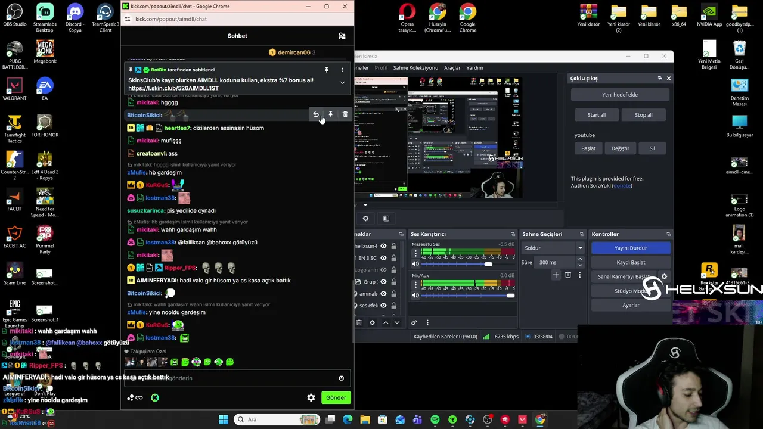Click Değiştir for the youtube target
This screenshot has width=763, height=429.
point(621,148)
